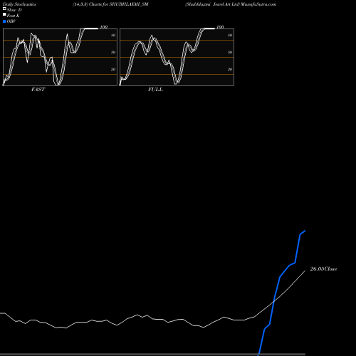Click the Slow D legend text
The height and width of the screenshot is (356, 356).
pyautogui.click(x=14, y=10)
